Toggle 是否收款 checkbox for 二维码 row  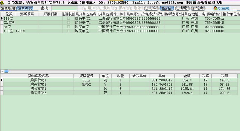69,22
